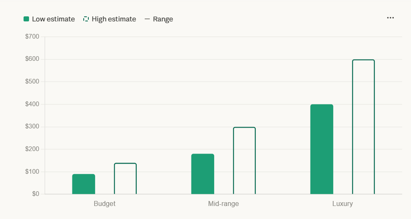
Task: Click the Range dash legend icon
Action: point(147,19)
